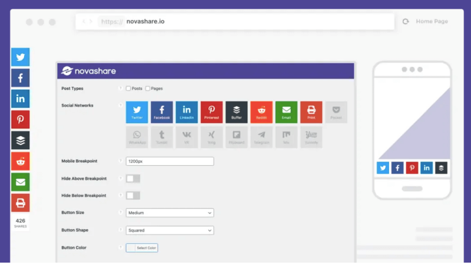Click the Facebook button in floating sidebar
Screen dimensions: 471x272
[x=21, y=78]
